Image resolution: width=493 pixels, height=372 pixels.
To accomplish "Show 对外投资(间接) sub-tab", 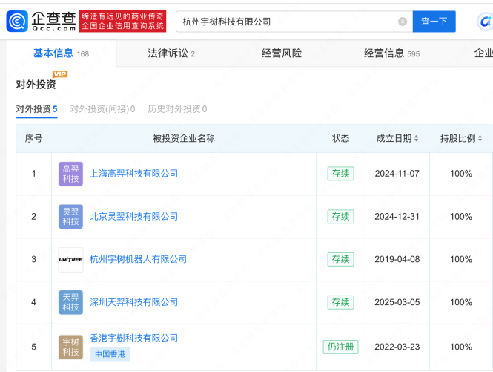I will [102, 109].
